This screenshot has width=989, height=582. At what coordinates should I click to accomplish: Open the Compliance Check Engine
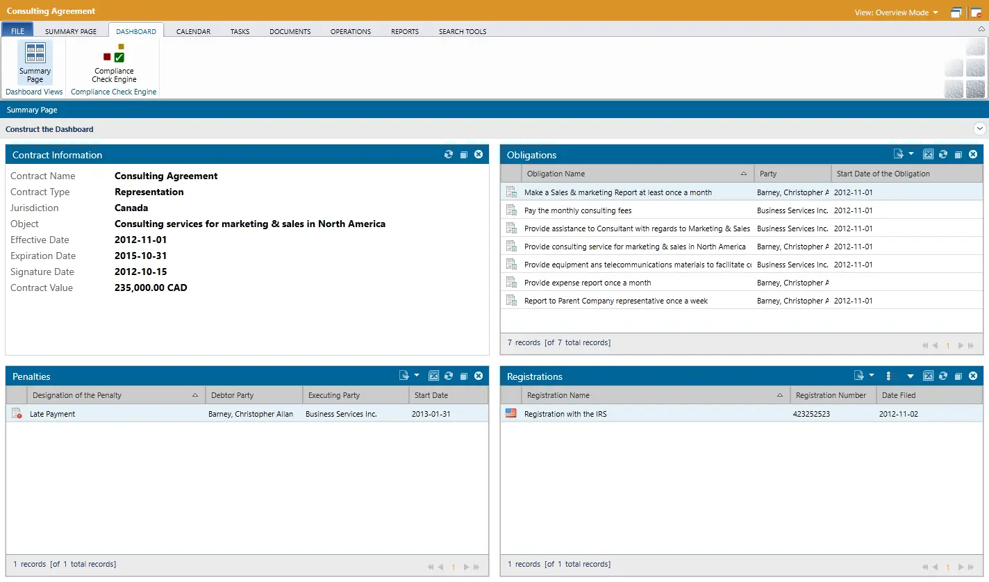tap(114, 64)
